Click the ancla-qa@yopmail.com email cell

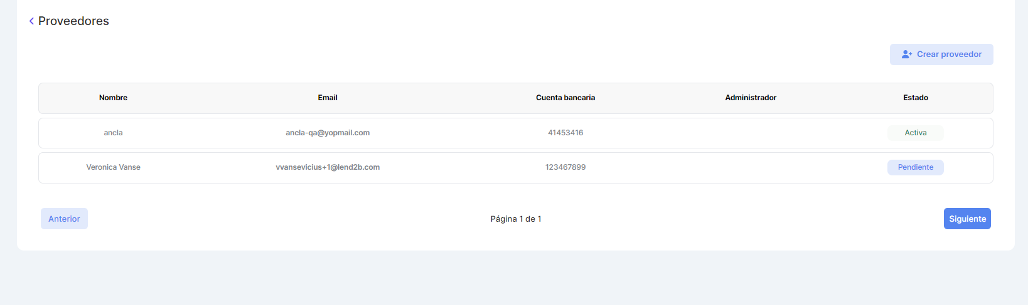click(x=327, y=133)
